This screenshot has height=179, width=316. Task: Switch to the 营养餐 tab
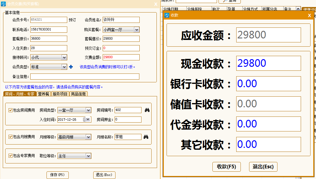tap(43, 94)
